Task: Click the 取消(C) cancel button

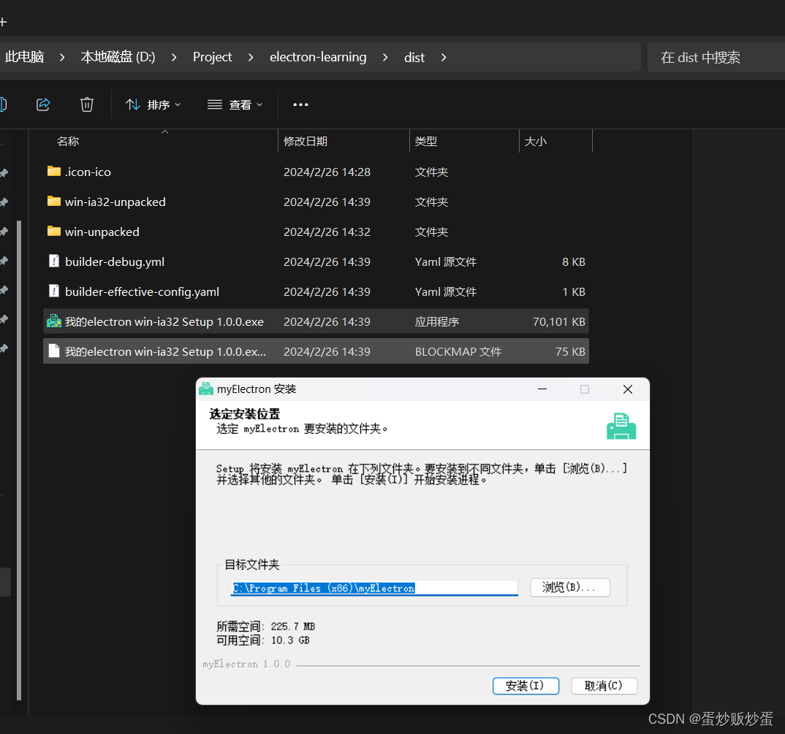Action: point(604,686)
